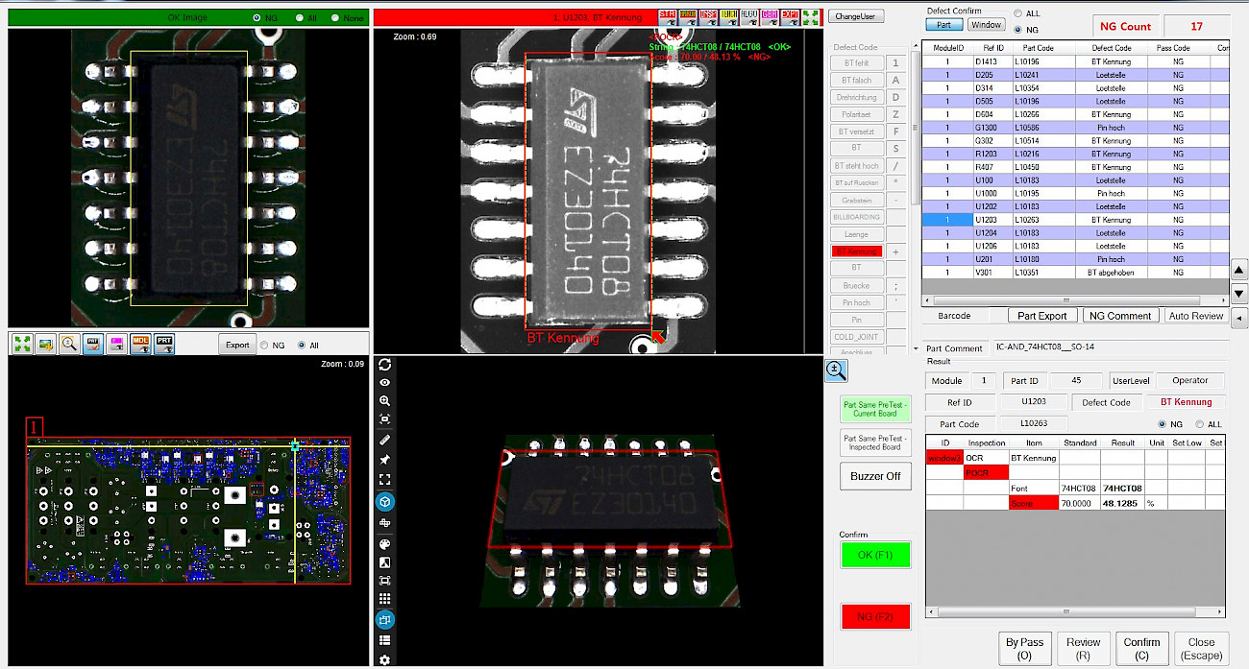Choose defect code Drehrichtung
Screen dimensions: 1249x669
[856, 97]
